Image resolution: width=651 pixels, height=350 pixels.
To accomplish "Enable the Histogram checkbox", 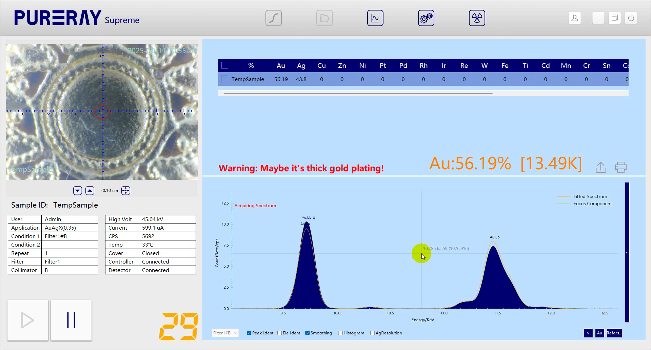I will [x=340, y=333].
